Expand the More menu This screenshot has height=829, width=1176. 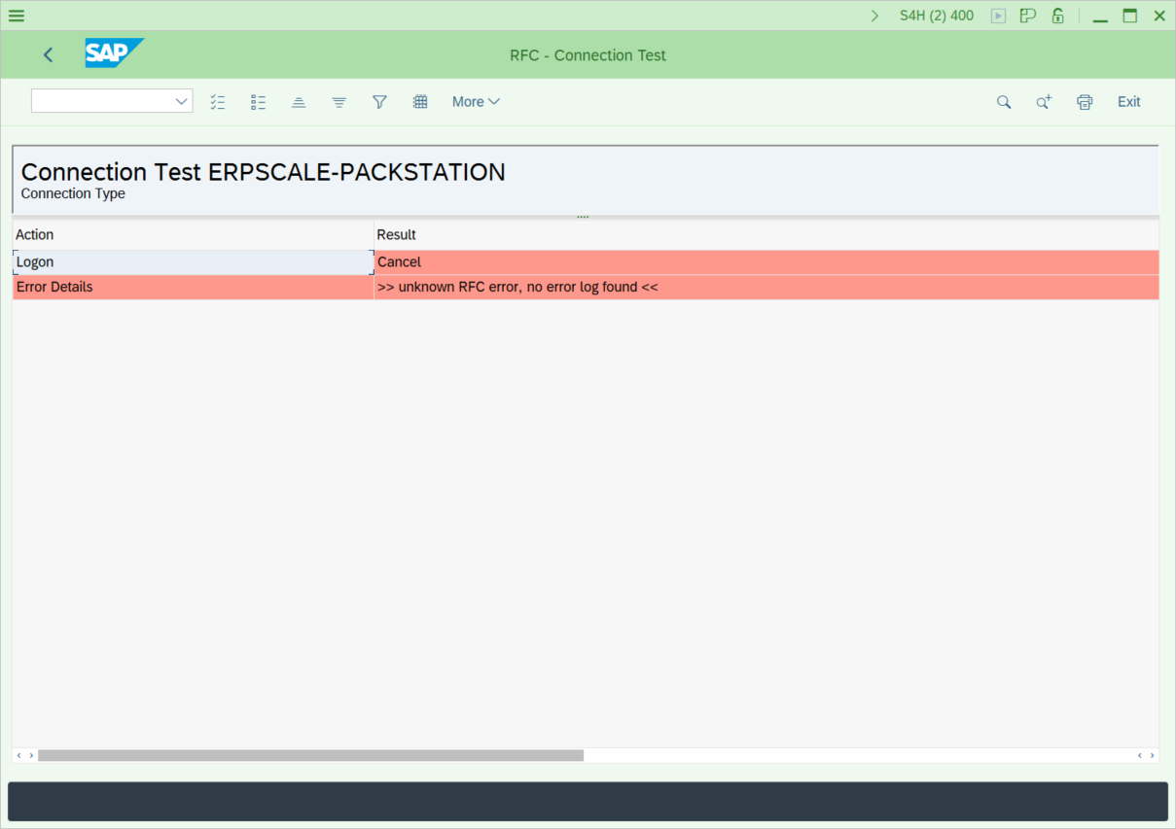pyautogui.click(x=476, y=102)
